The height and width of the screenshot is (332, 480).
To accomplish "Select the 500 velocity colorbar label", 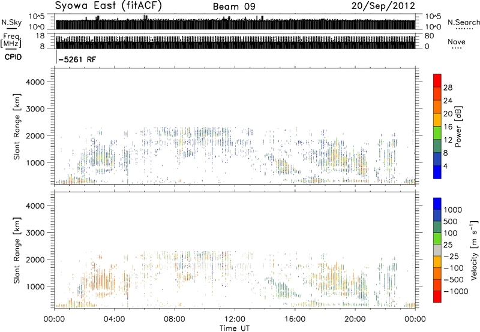I will (x=450, y=222).
